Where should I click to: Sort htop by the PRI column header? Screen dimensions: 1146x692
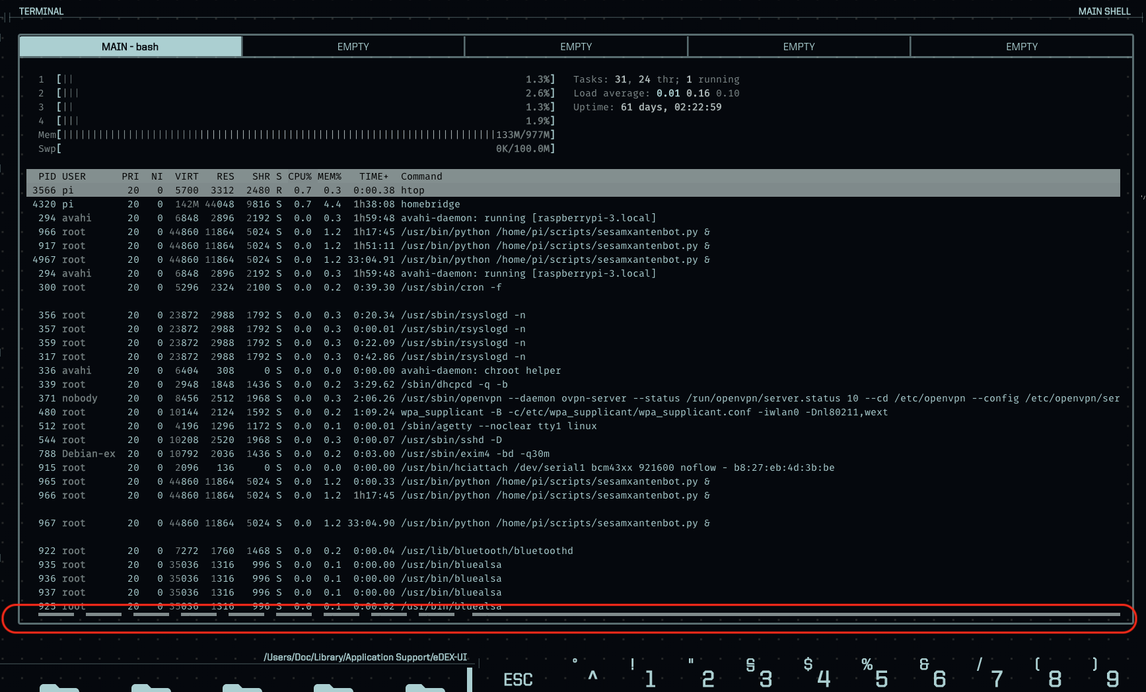[x=130, y=176]
